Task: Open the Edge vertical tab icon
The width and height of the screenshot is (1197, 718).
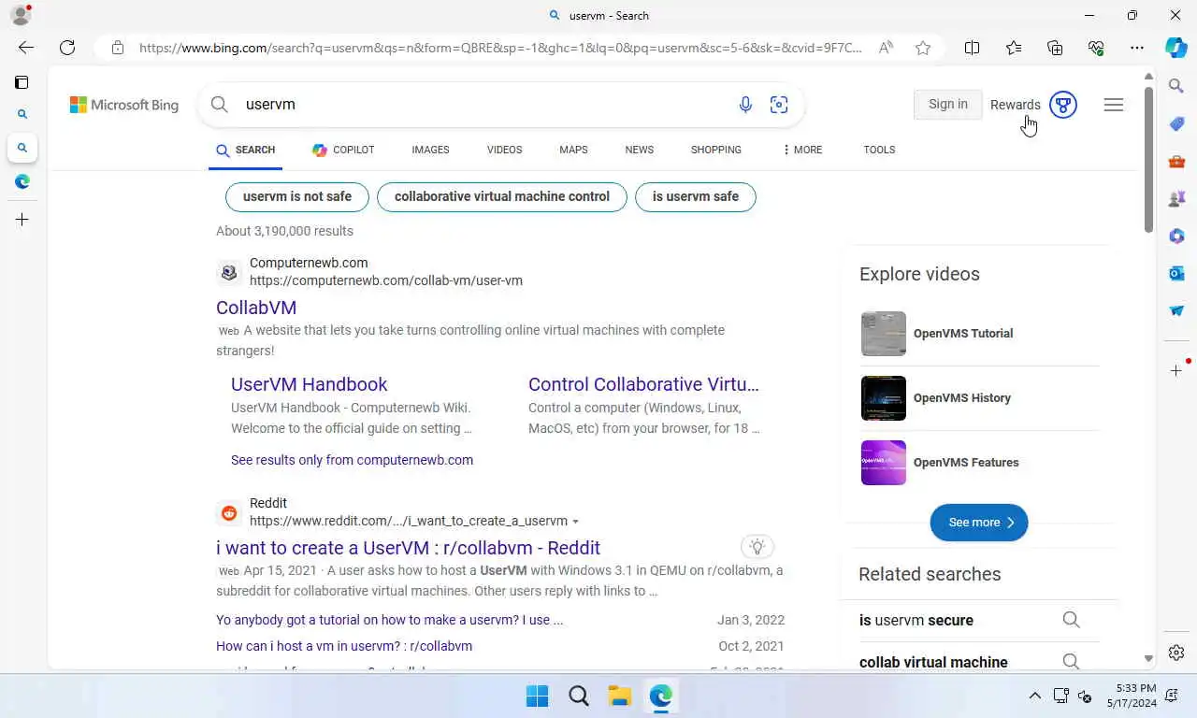Action: pyautogui.click(x=22, y=181)
